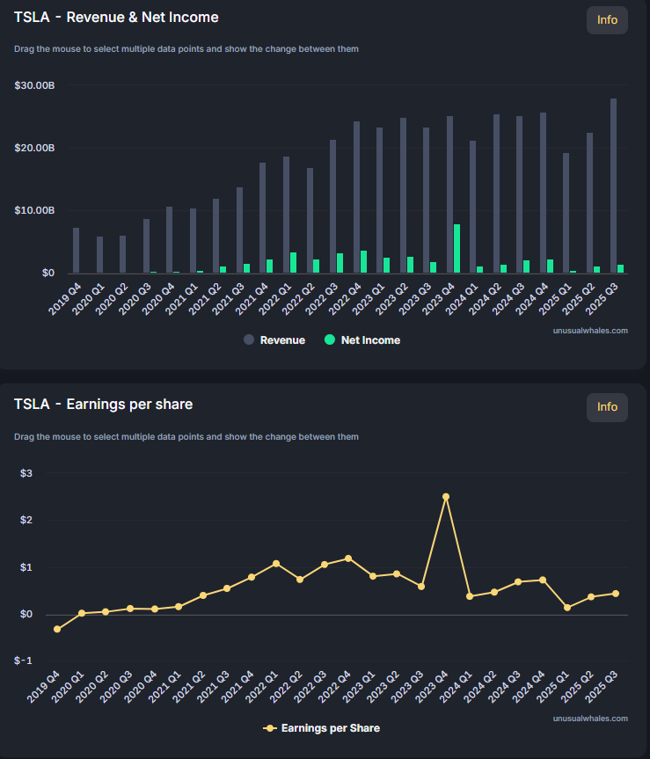Select the 2019 Q4 negative EPS data point
This screenshot has width=650, height=759.
pyautogui.click(x=58, y=629)
